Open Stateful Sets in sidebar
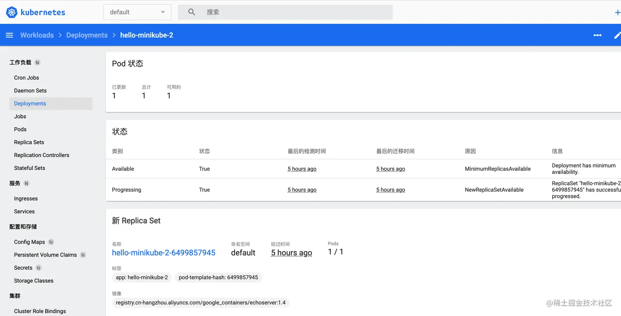 click(30, 168)
